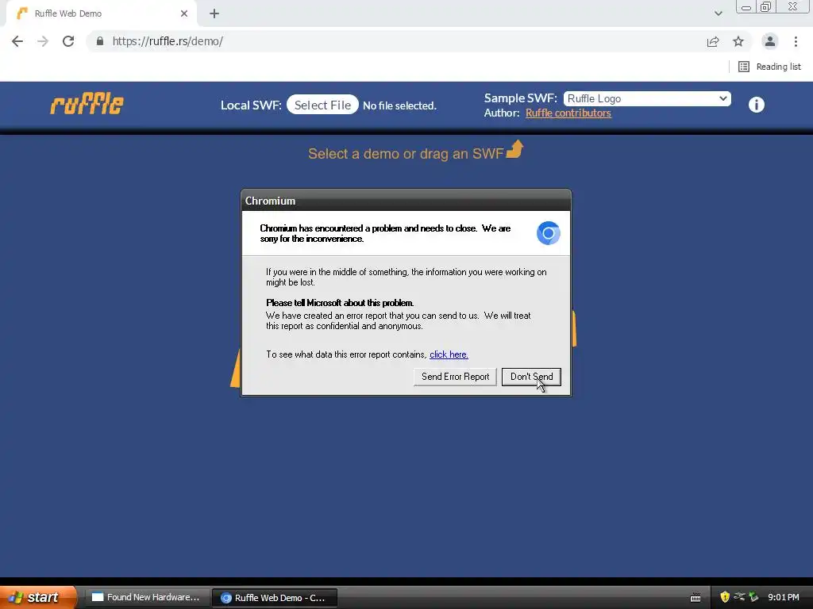
Task: Click 'Select a demo or drag an SWF' text
Action: [406, 154]
